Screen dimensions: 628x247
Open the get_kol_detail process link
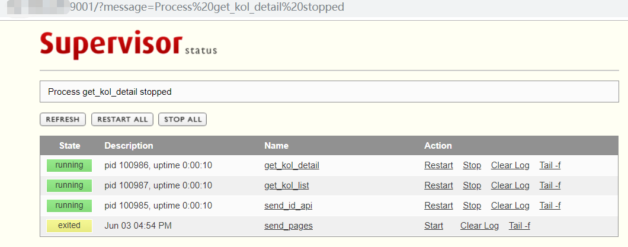291,165
